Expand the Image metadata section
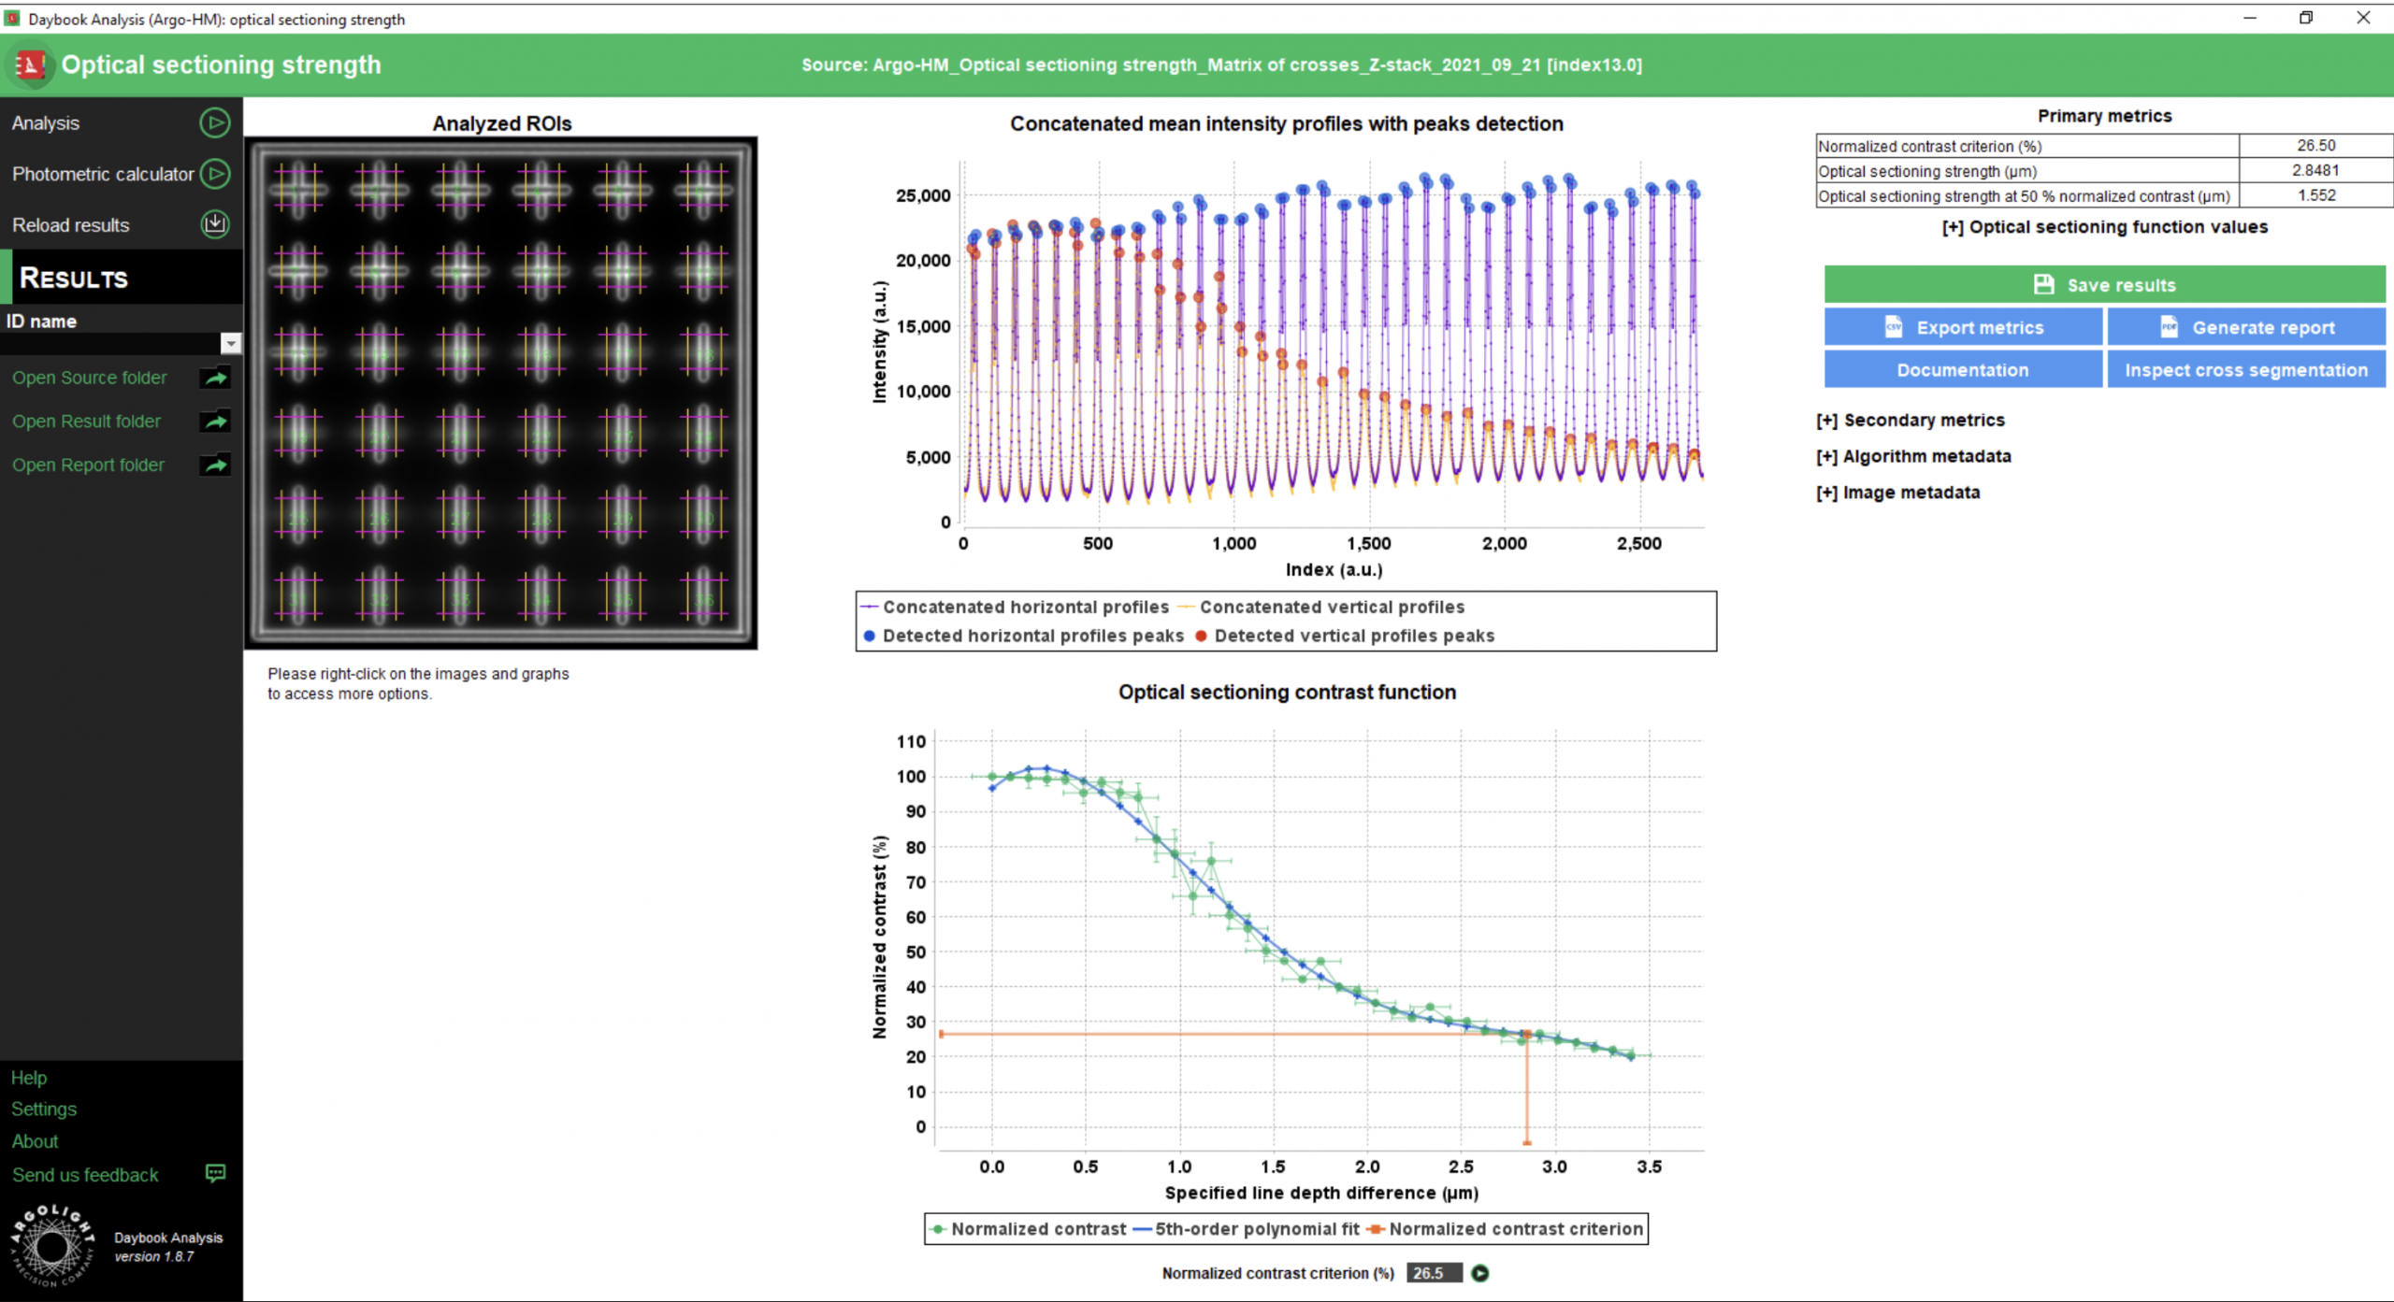The height and width of the screenshot is (1302, 2394). (x=1897, y=493)
